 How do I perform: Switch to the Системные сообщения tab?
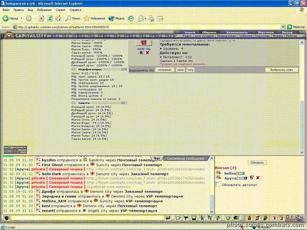185,158
